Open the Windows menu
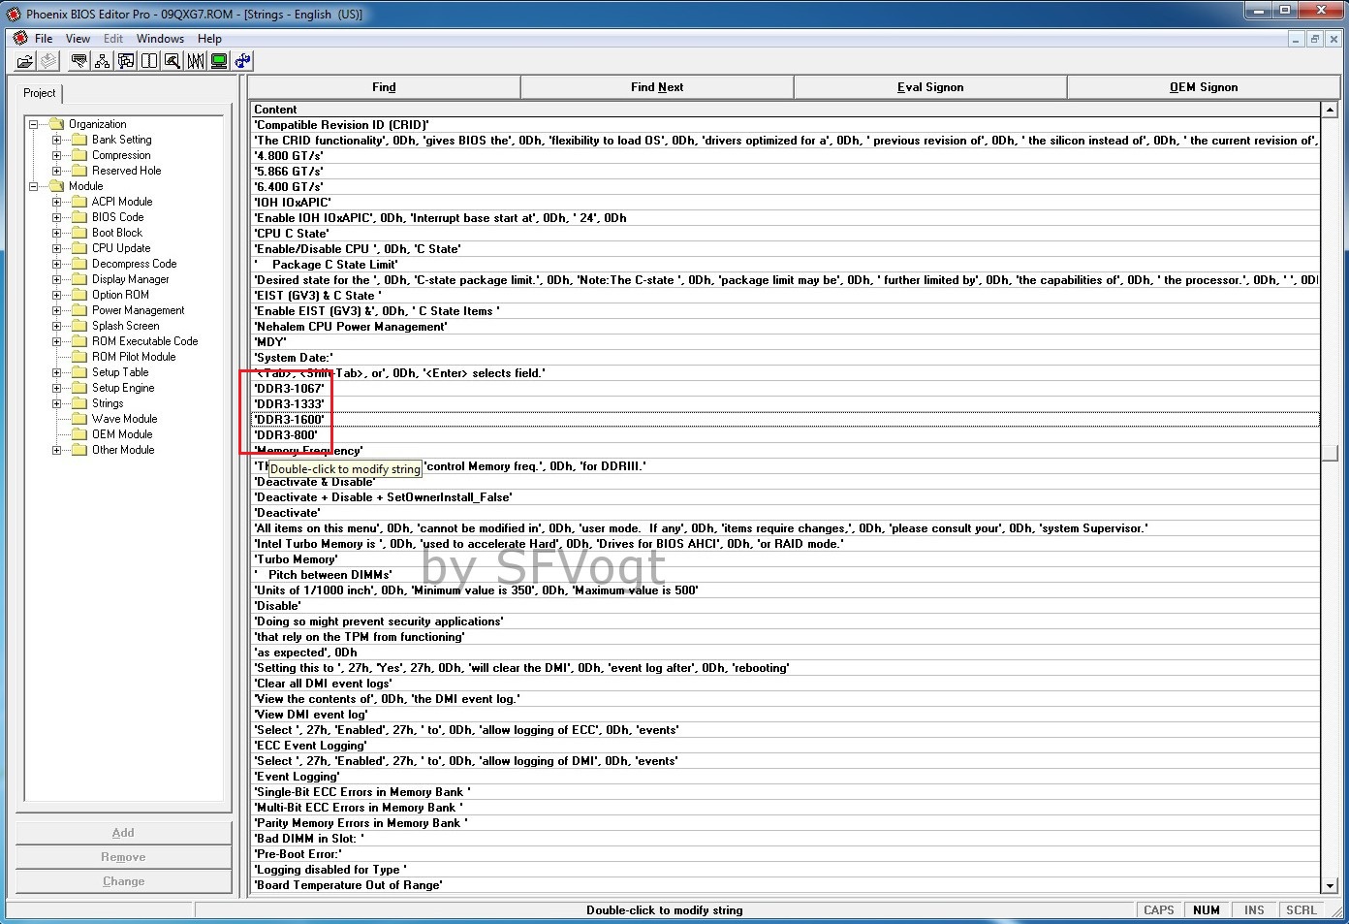Screen dimensions: 1349x924 click(160, 39)
